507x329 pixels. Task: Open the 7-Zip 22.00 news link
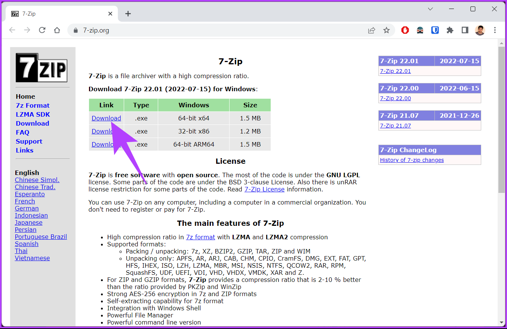(x=395, y=98)
